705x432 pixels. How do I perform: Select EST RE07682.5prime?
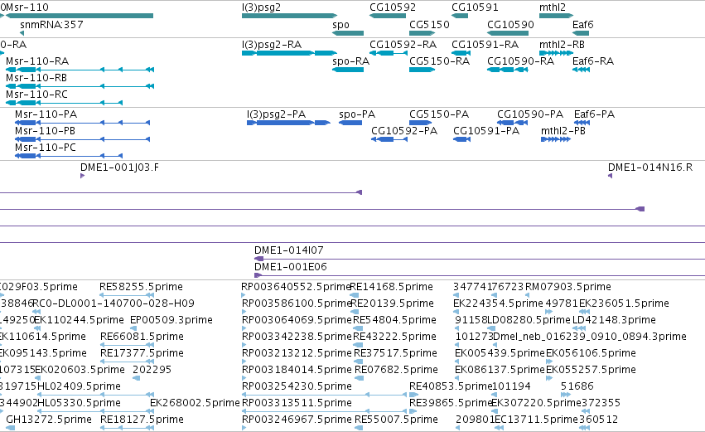click(359, 378)
